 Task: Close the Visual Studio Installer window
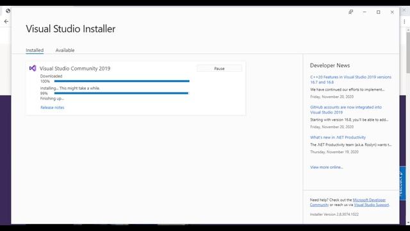(x=392, y=12)
